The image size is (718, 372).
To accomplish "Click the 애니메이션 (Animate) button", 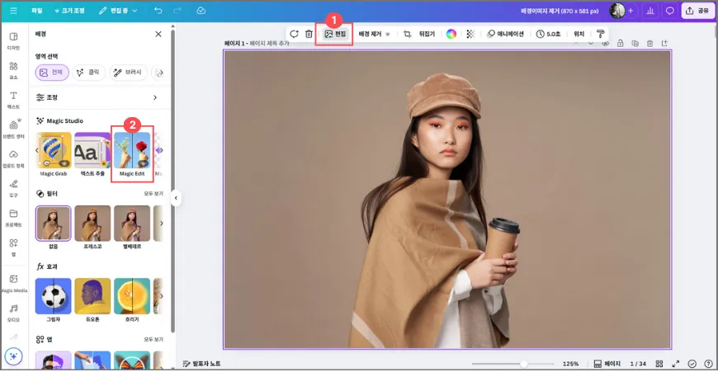I will coord(505,34).
